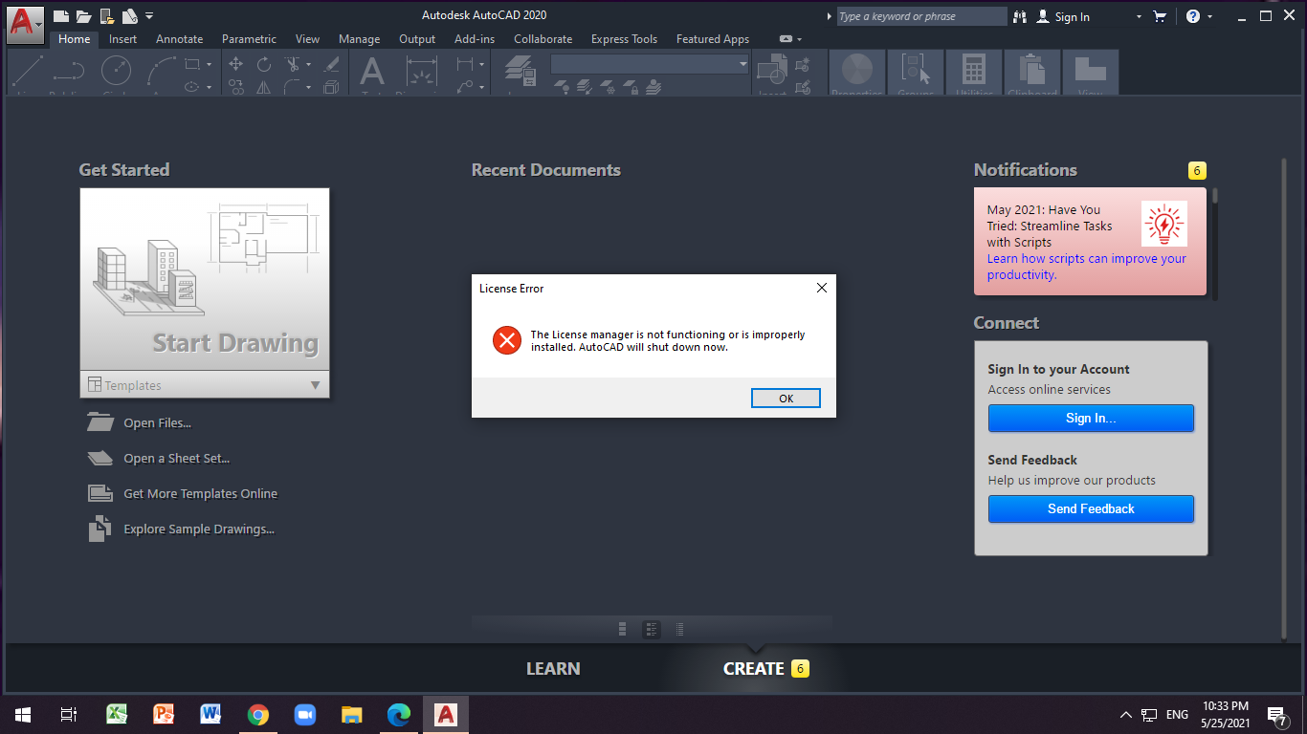Open Excel from Windows taskbar

(117, 714)
